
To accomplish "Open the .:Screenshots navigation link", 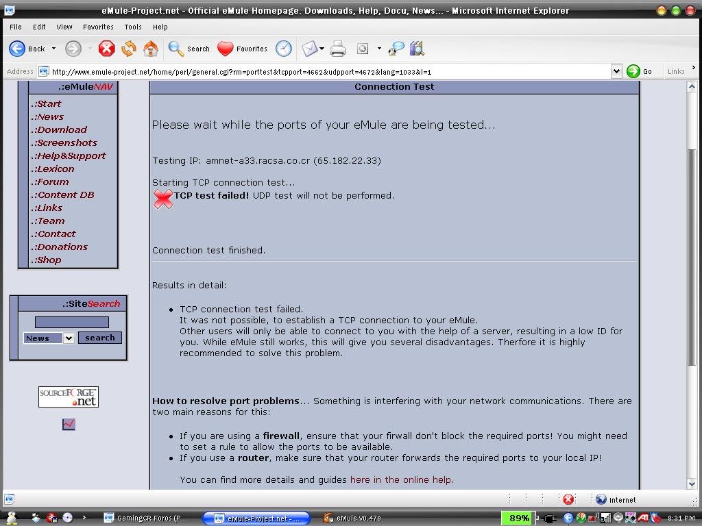I will click(x=64, y=142).
